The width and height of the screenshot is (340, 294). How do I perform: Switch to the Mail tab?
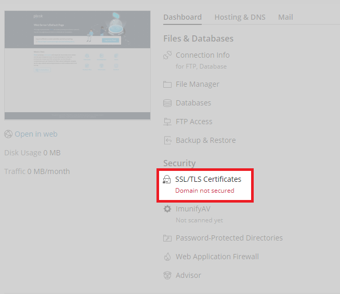coord(285,17)
